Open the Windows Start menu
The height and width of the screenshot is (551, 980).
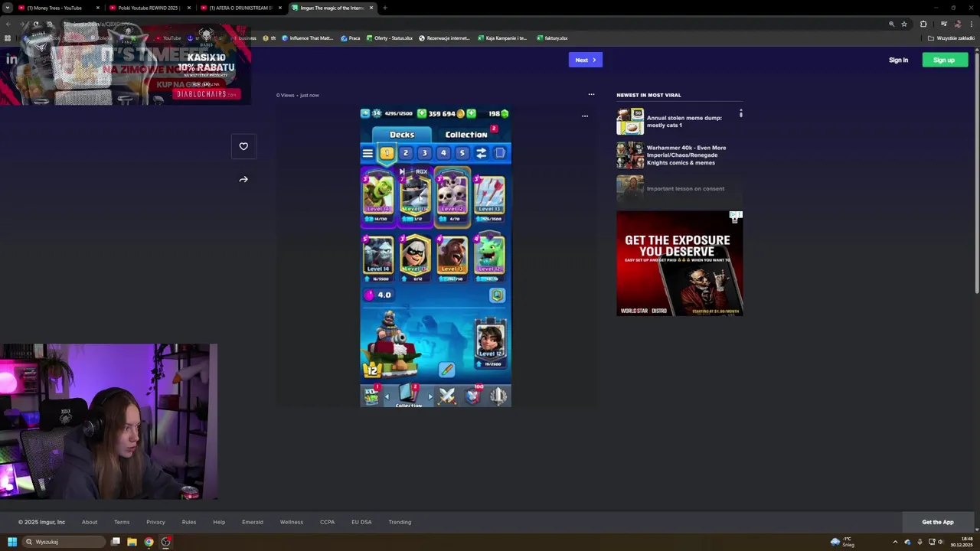point(11,542)
